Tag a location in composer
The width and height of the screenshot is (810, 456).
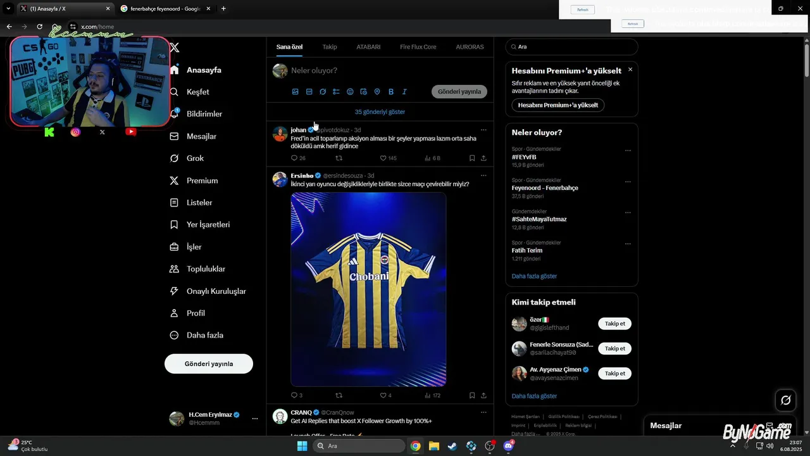(377, 92)
